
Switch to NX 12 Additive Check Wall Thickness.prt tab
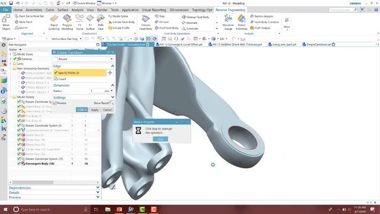(235, 45)
